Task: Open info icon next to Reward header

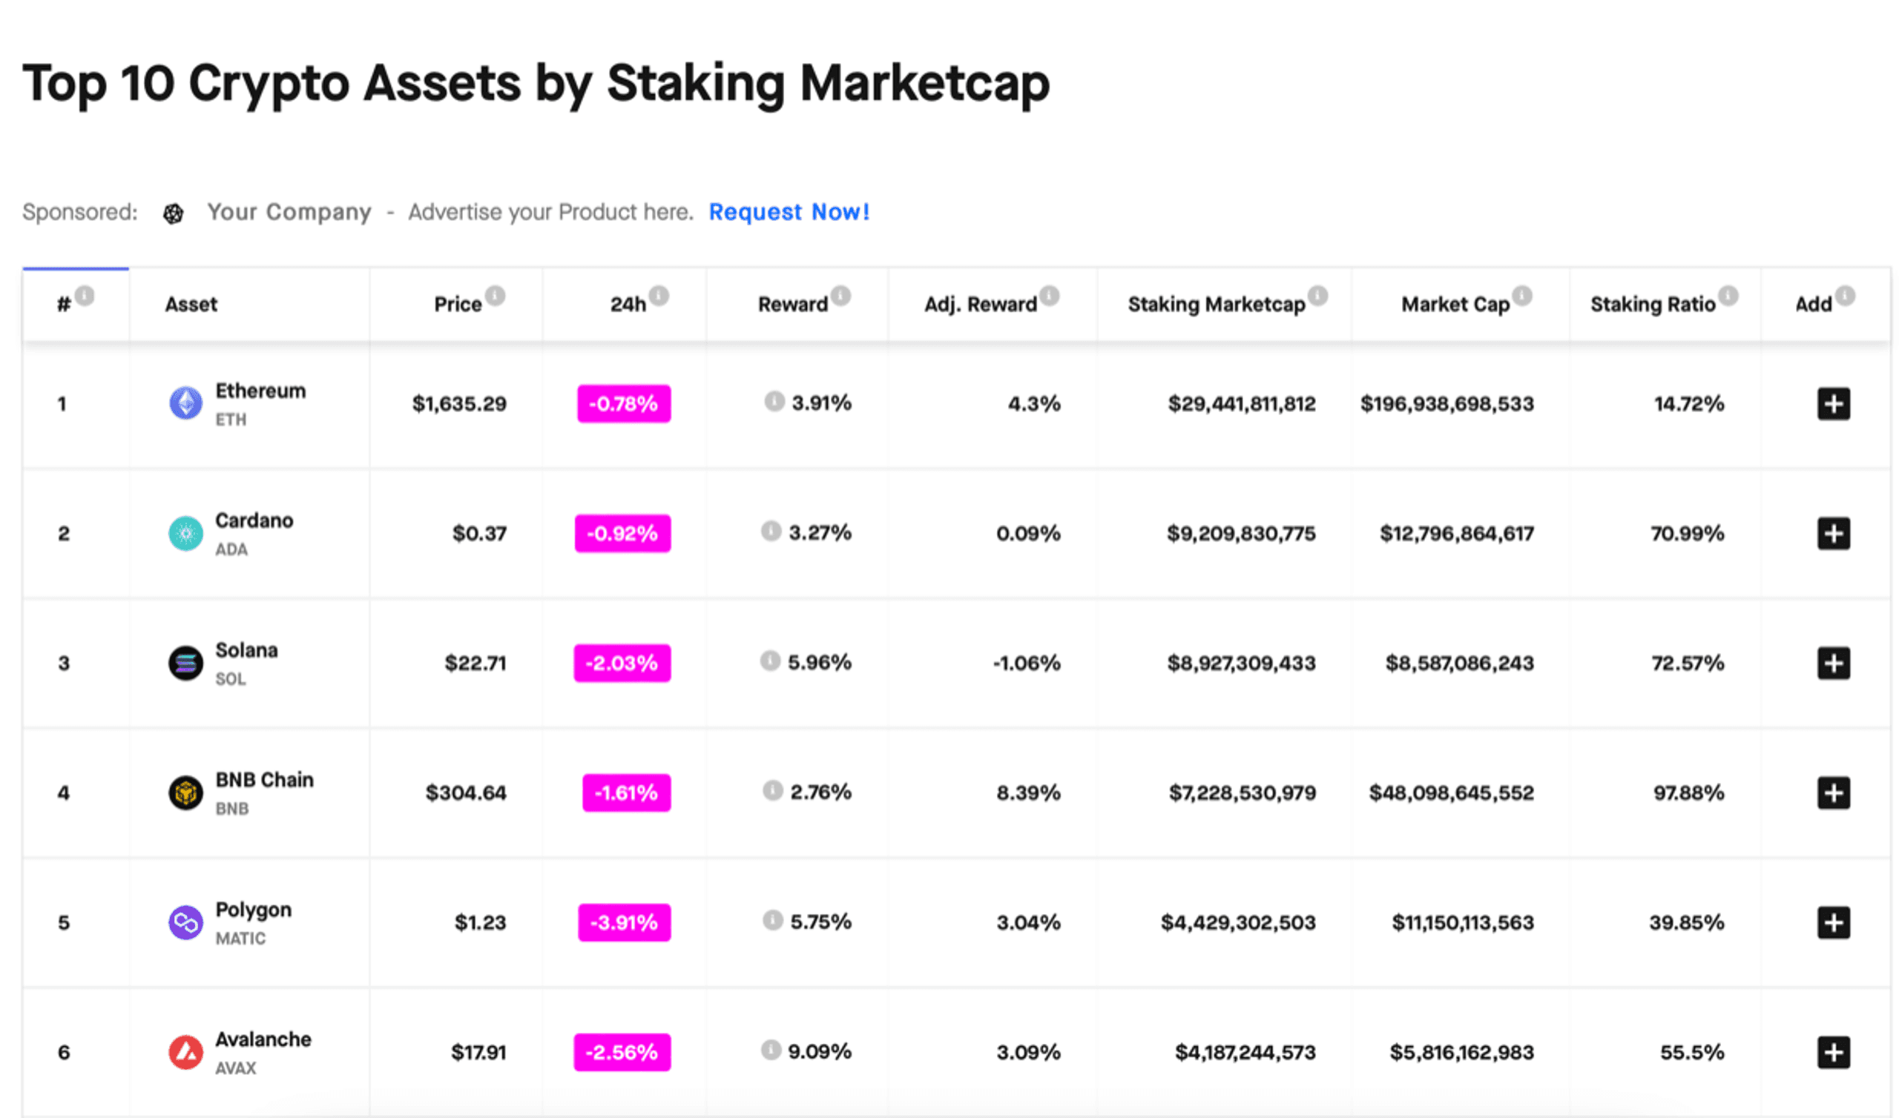Action: tap(841, 295)
